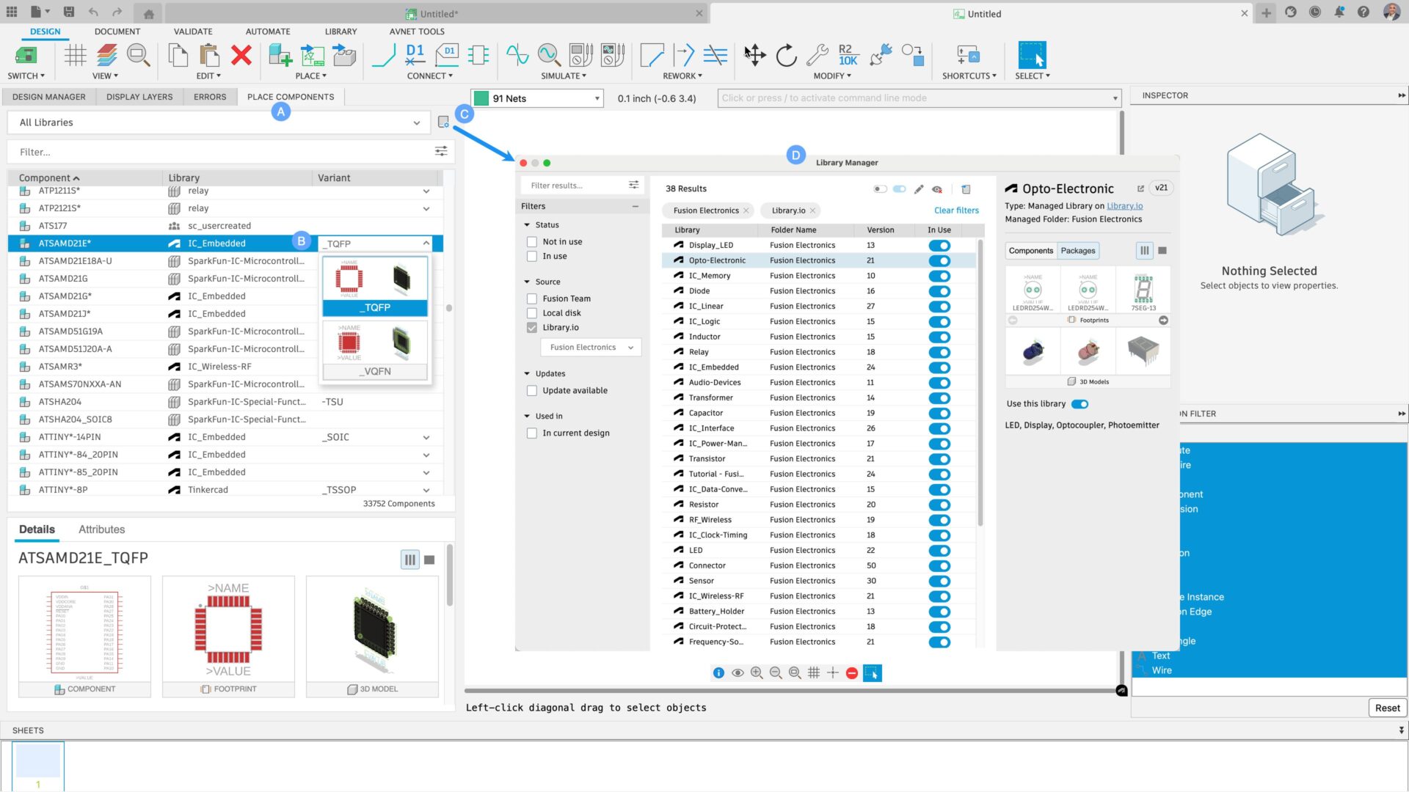Check the Not in use status filter
Viewport: 1409px width, 792px height.
(x=531, y=241)
